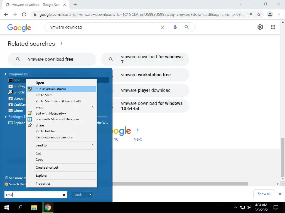285x213 pixels.
Task: Choose Run as administrator
Action: pos(62,89)
